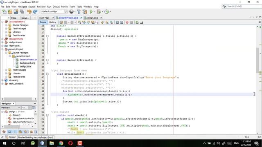Click Find Previous Occurrence editor icon

click(84, 22)
